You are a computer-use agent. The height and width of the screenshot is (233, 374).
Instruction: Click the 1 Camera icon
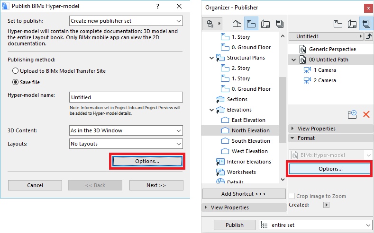point(307,70)
